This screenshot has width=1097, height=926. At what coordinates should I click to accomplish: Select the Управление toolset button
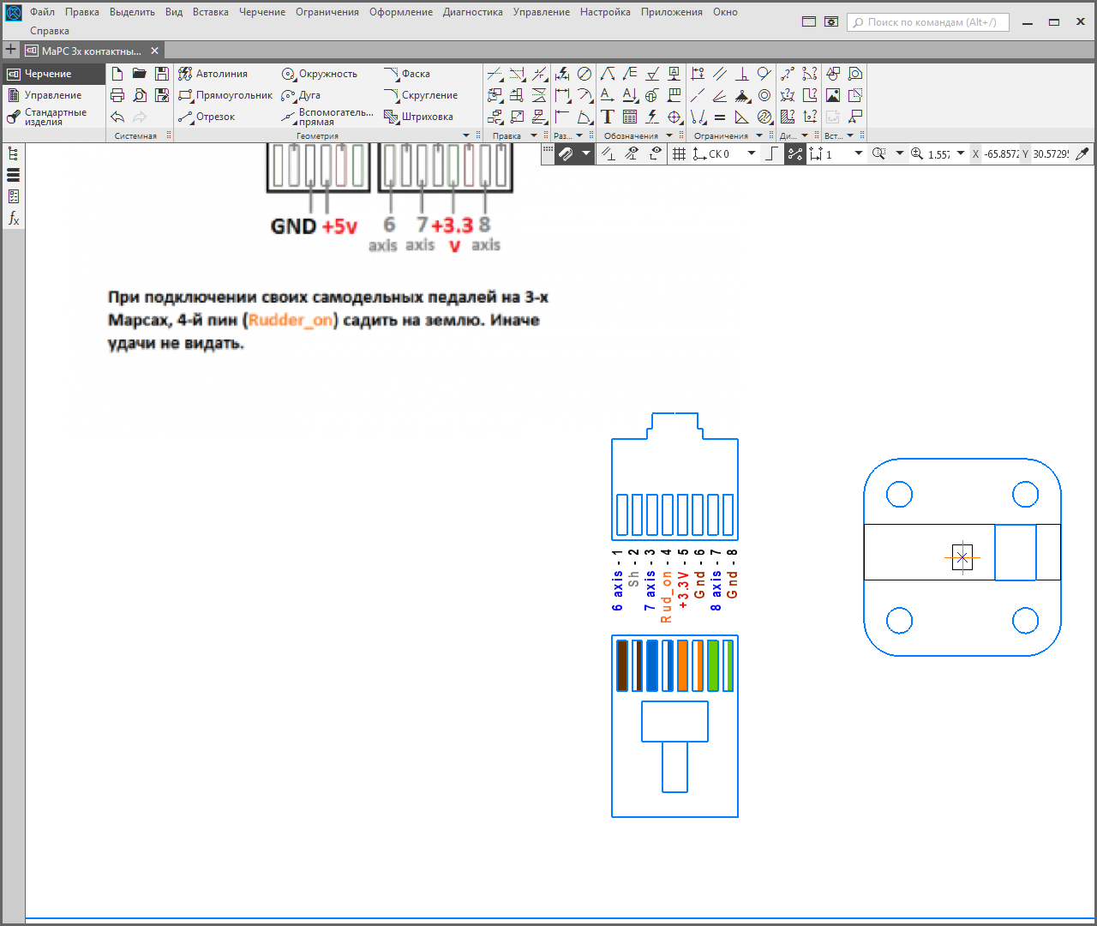(53, 95)
